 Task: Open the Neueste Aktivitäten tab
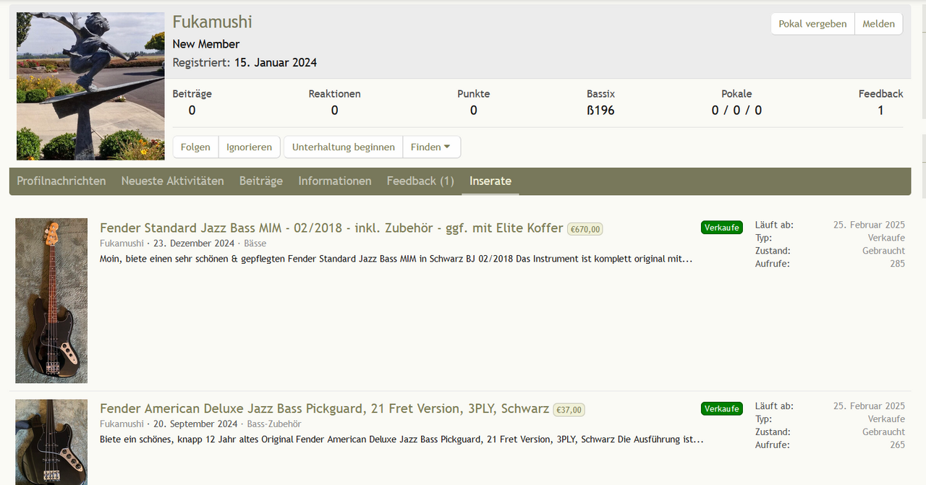[173, 181]
